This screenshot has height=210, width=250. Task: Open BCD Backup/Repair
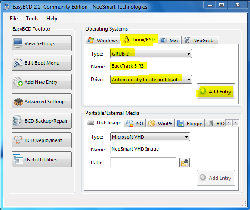tap(42, 120)
